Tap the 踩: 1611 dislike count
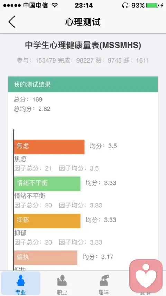 coord(136,60)
